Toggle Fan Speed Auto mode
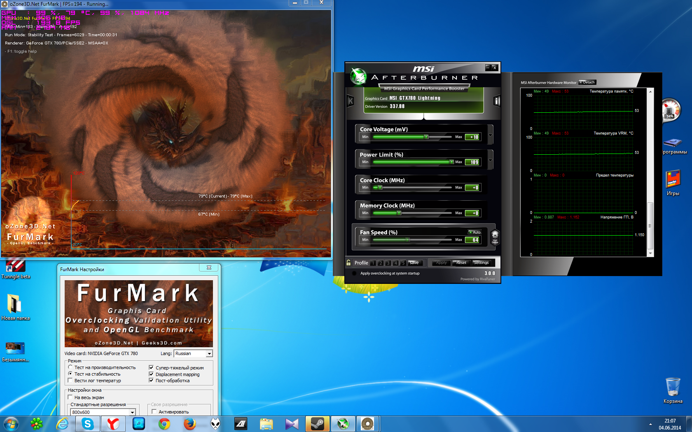The height and width of the screenshot is (432, 692). 475,232
